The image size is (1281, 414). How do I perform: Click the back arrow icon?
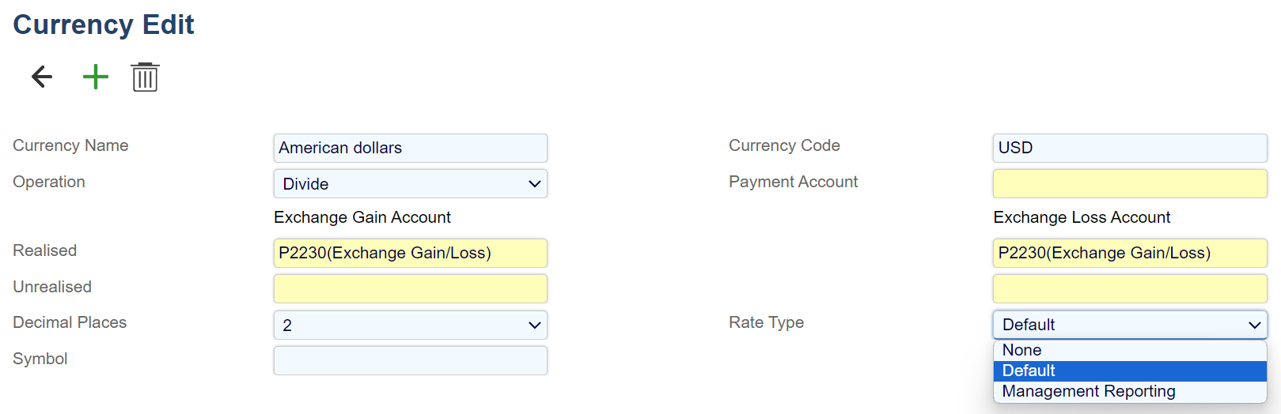pyautogui.click(x=42, y=77)
